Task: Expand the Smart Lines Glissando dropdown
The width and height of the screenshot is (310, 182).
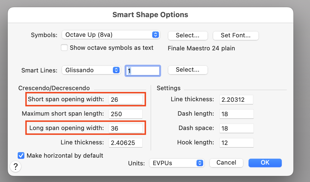Action: [91, 70]
